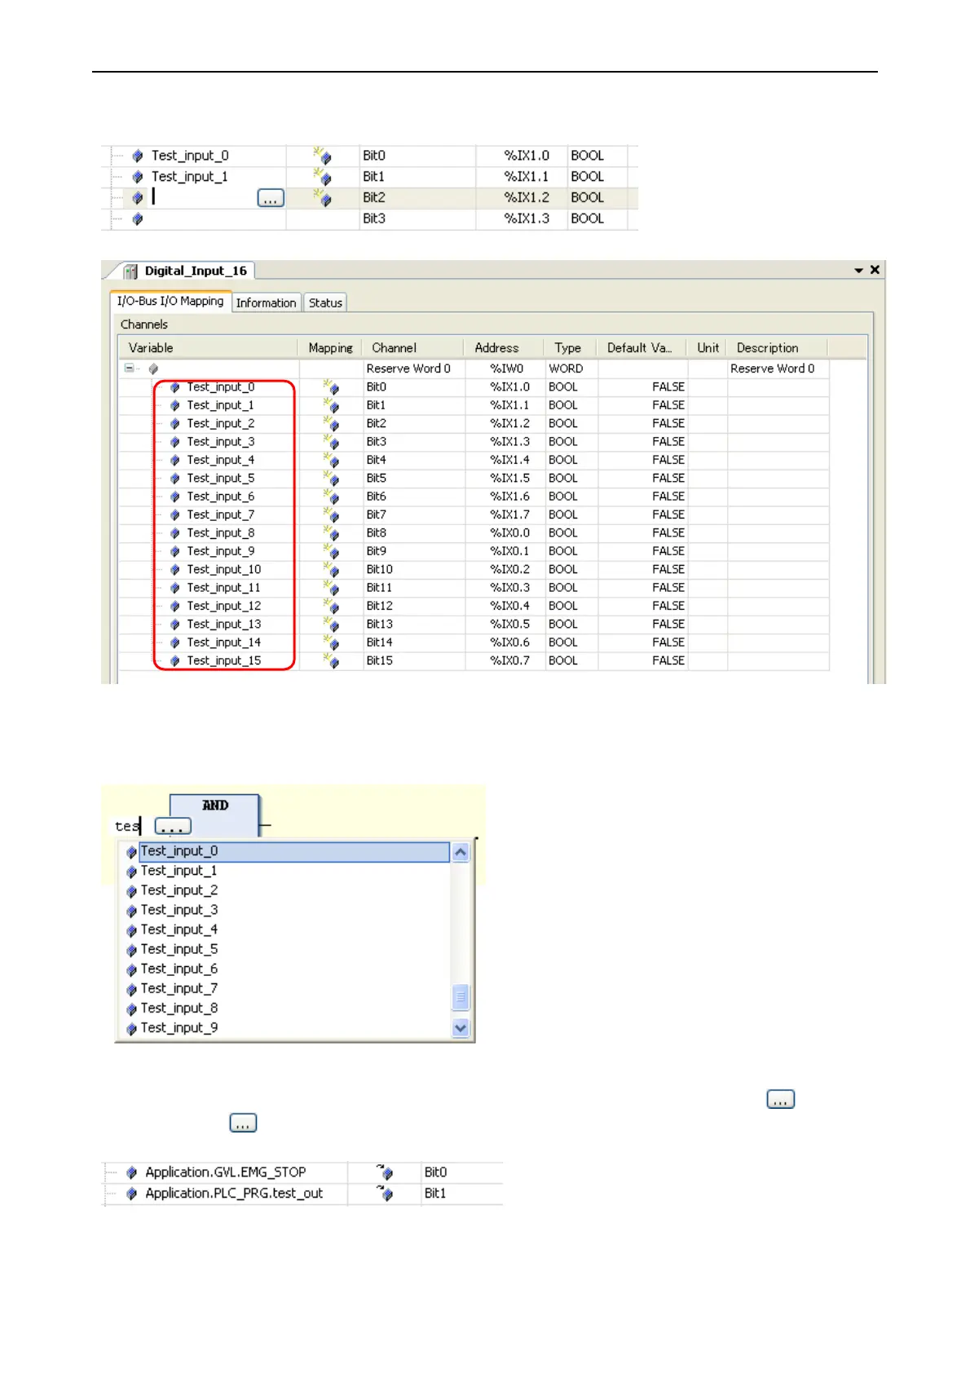Image resolution: width=970 pixels, height=1373 pixels.
Task: Select the Test_input_14 row in the mapping table
Action: (x=474, y=642)
